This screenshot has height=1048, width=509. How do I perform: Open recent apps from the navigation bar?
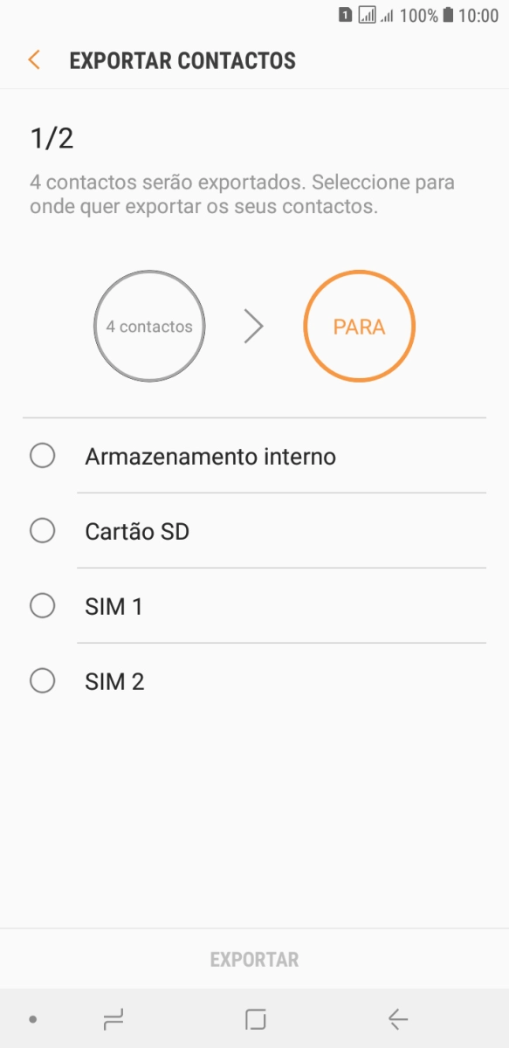tap(113, 1018)
